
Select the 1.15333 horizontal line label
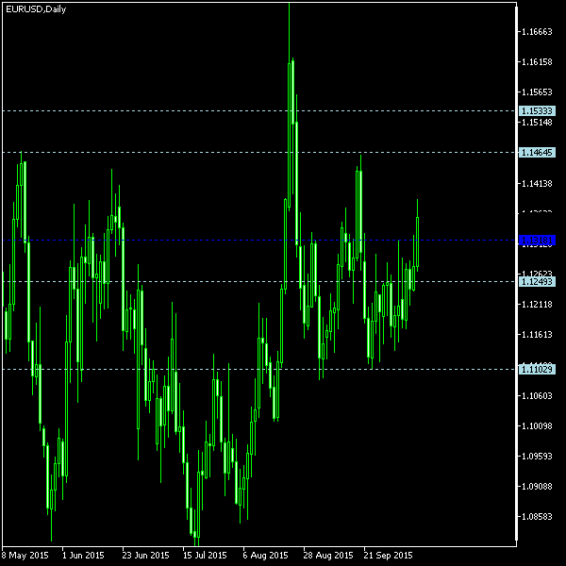pos(537,110)
